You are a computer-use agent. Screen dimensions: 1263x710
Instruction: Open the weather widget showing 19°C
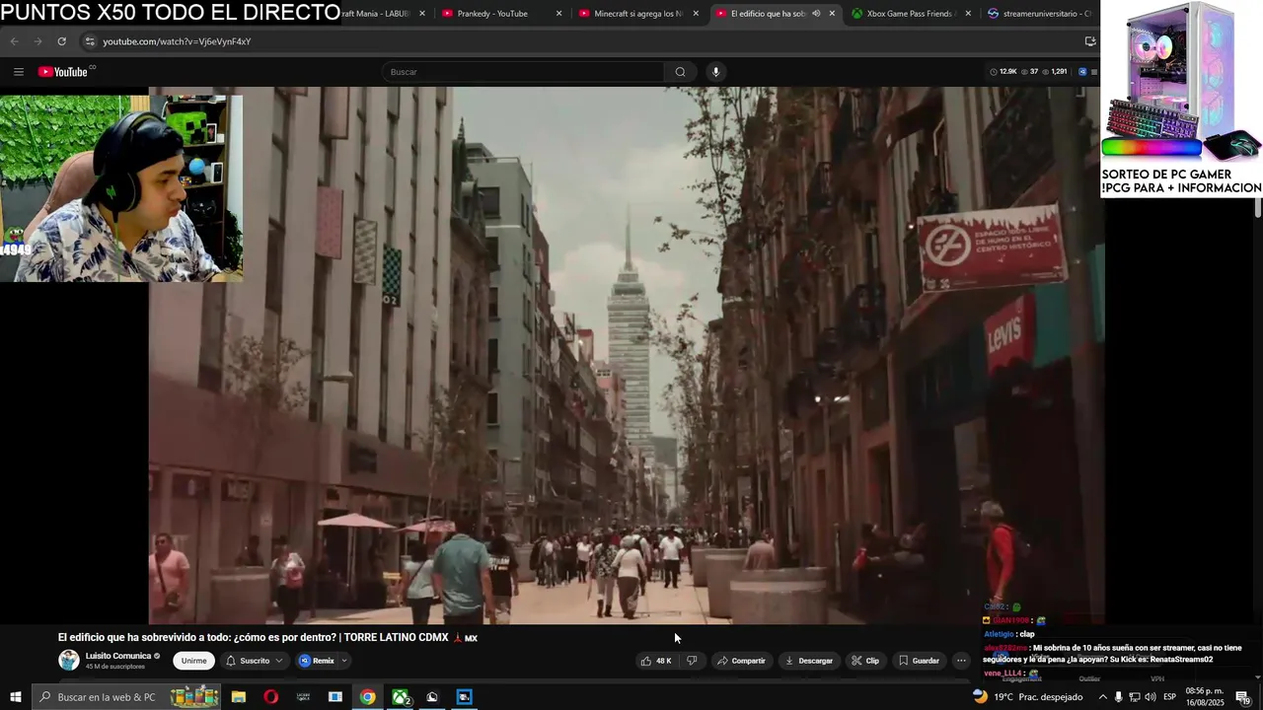point(1028,697)
